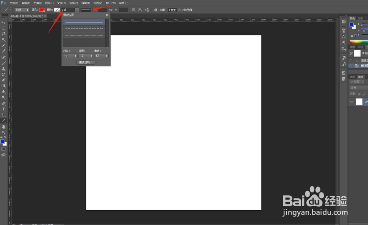Select the Healing Brush tool

(x=4, y=57)
